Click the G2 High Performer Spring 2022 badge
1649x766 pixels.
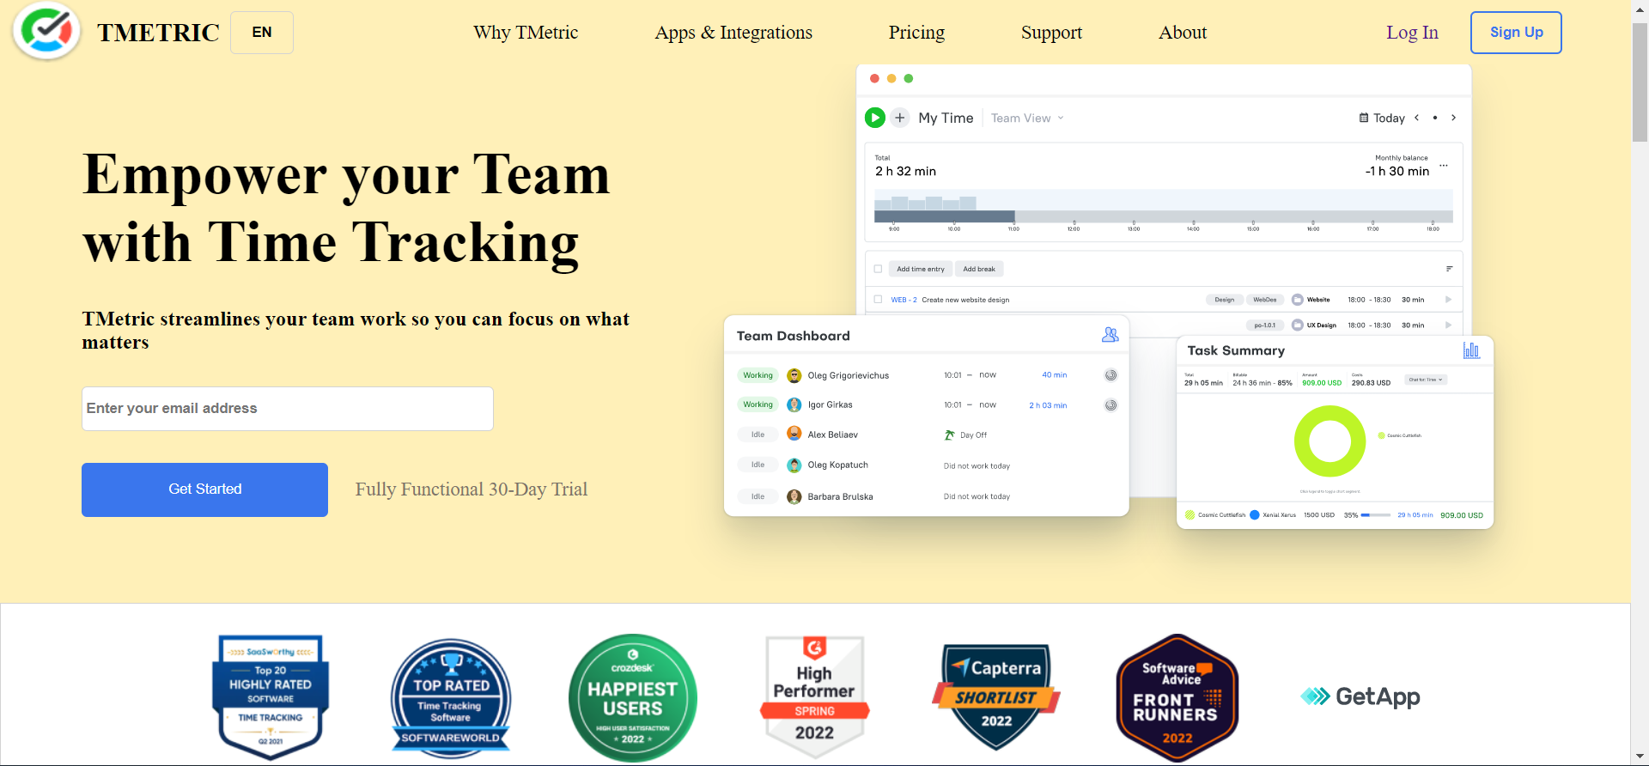coord(814,696)
